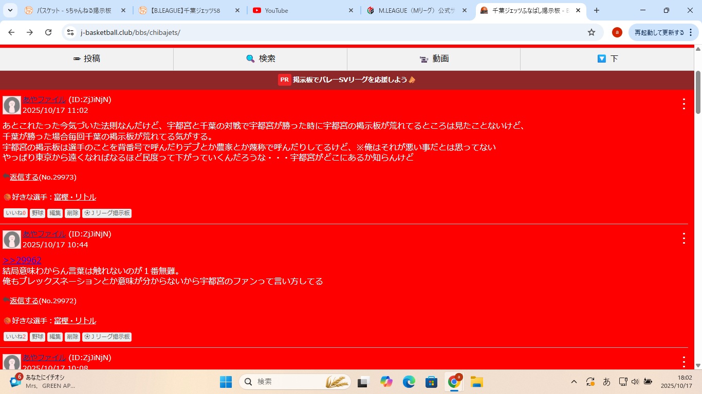Viewport: 702px width, 394px height.
Task: Open Microsoft Edge from the taskbar
Action: (x=409, y=382)
